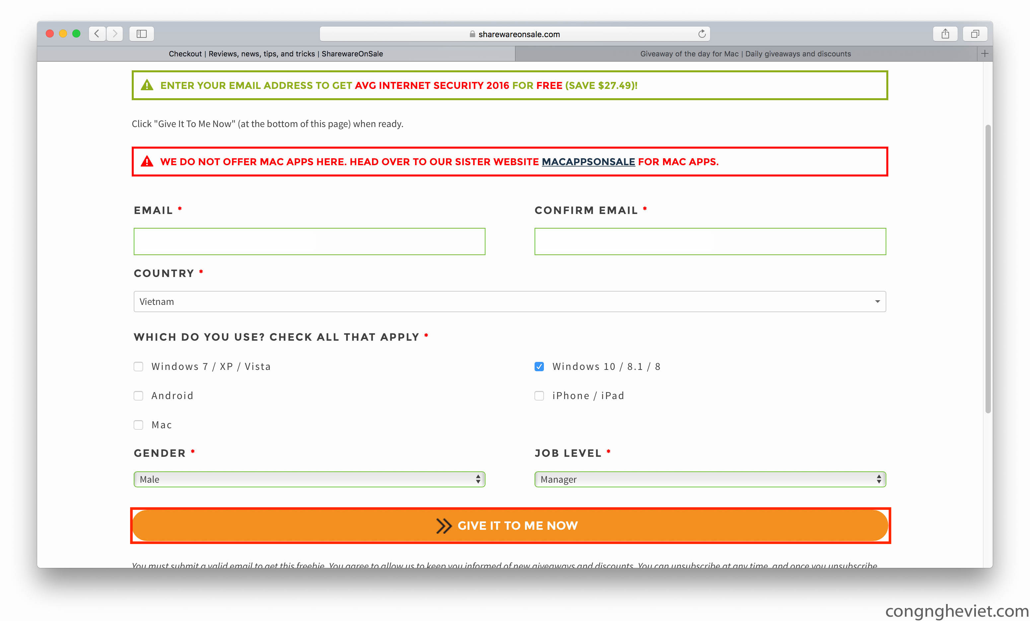Screen dimensions: 1030x621
Task: Focus the Email input field
Action: click(x=309, y=241)
